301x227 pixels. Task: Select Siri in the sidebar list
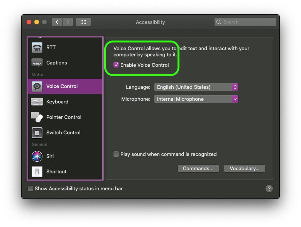tap(65, 156)
